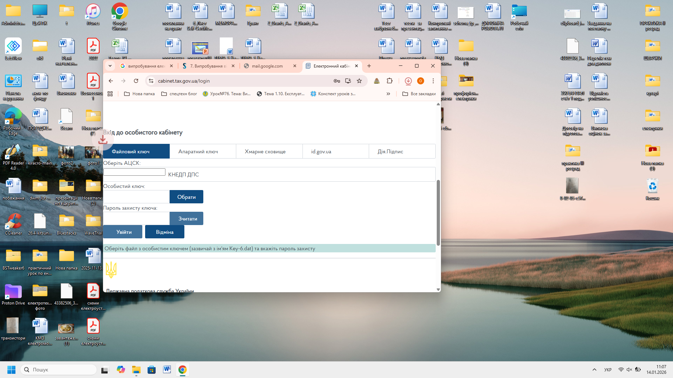
Task: Expand the tab search dropdown arrow
Action: [110, 66]
